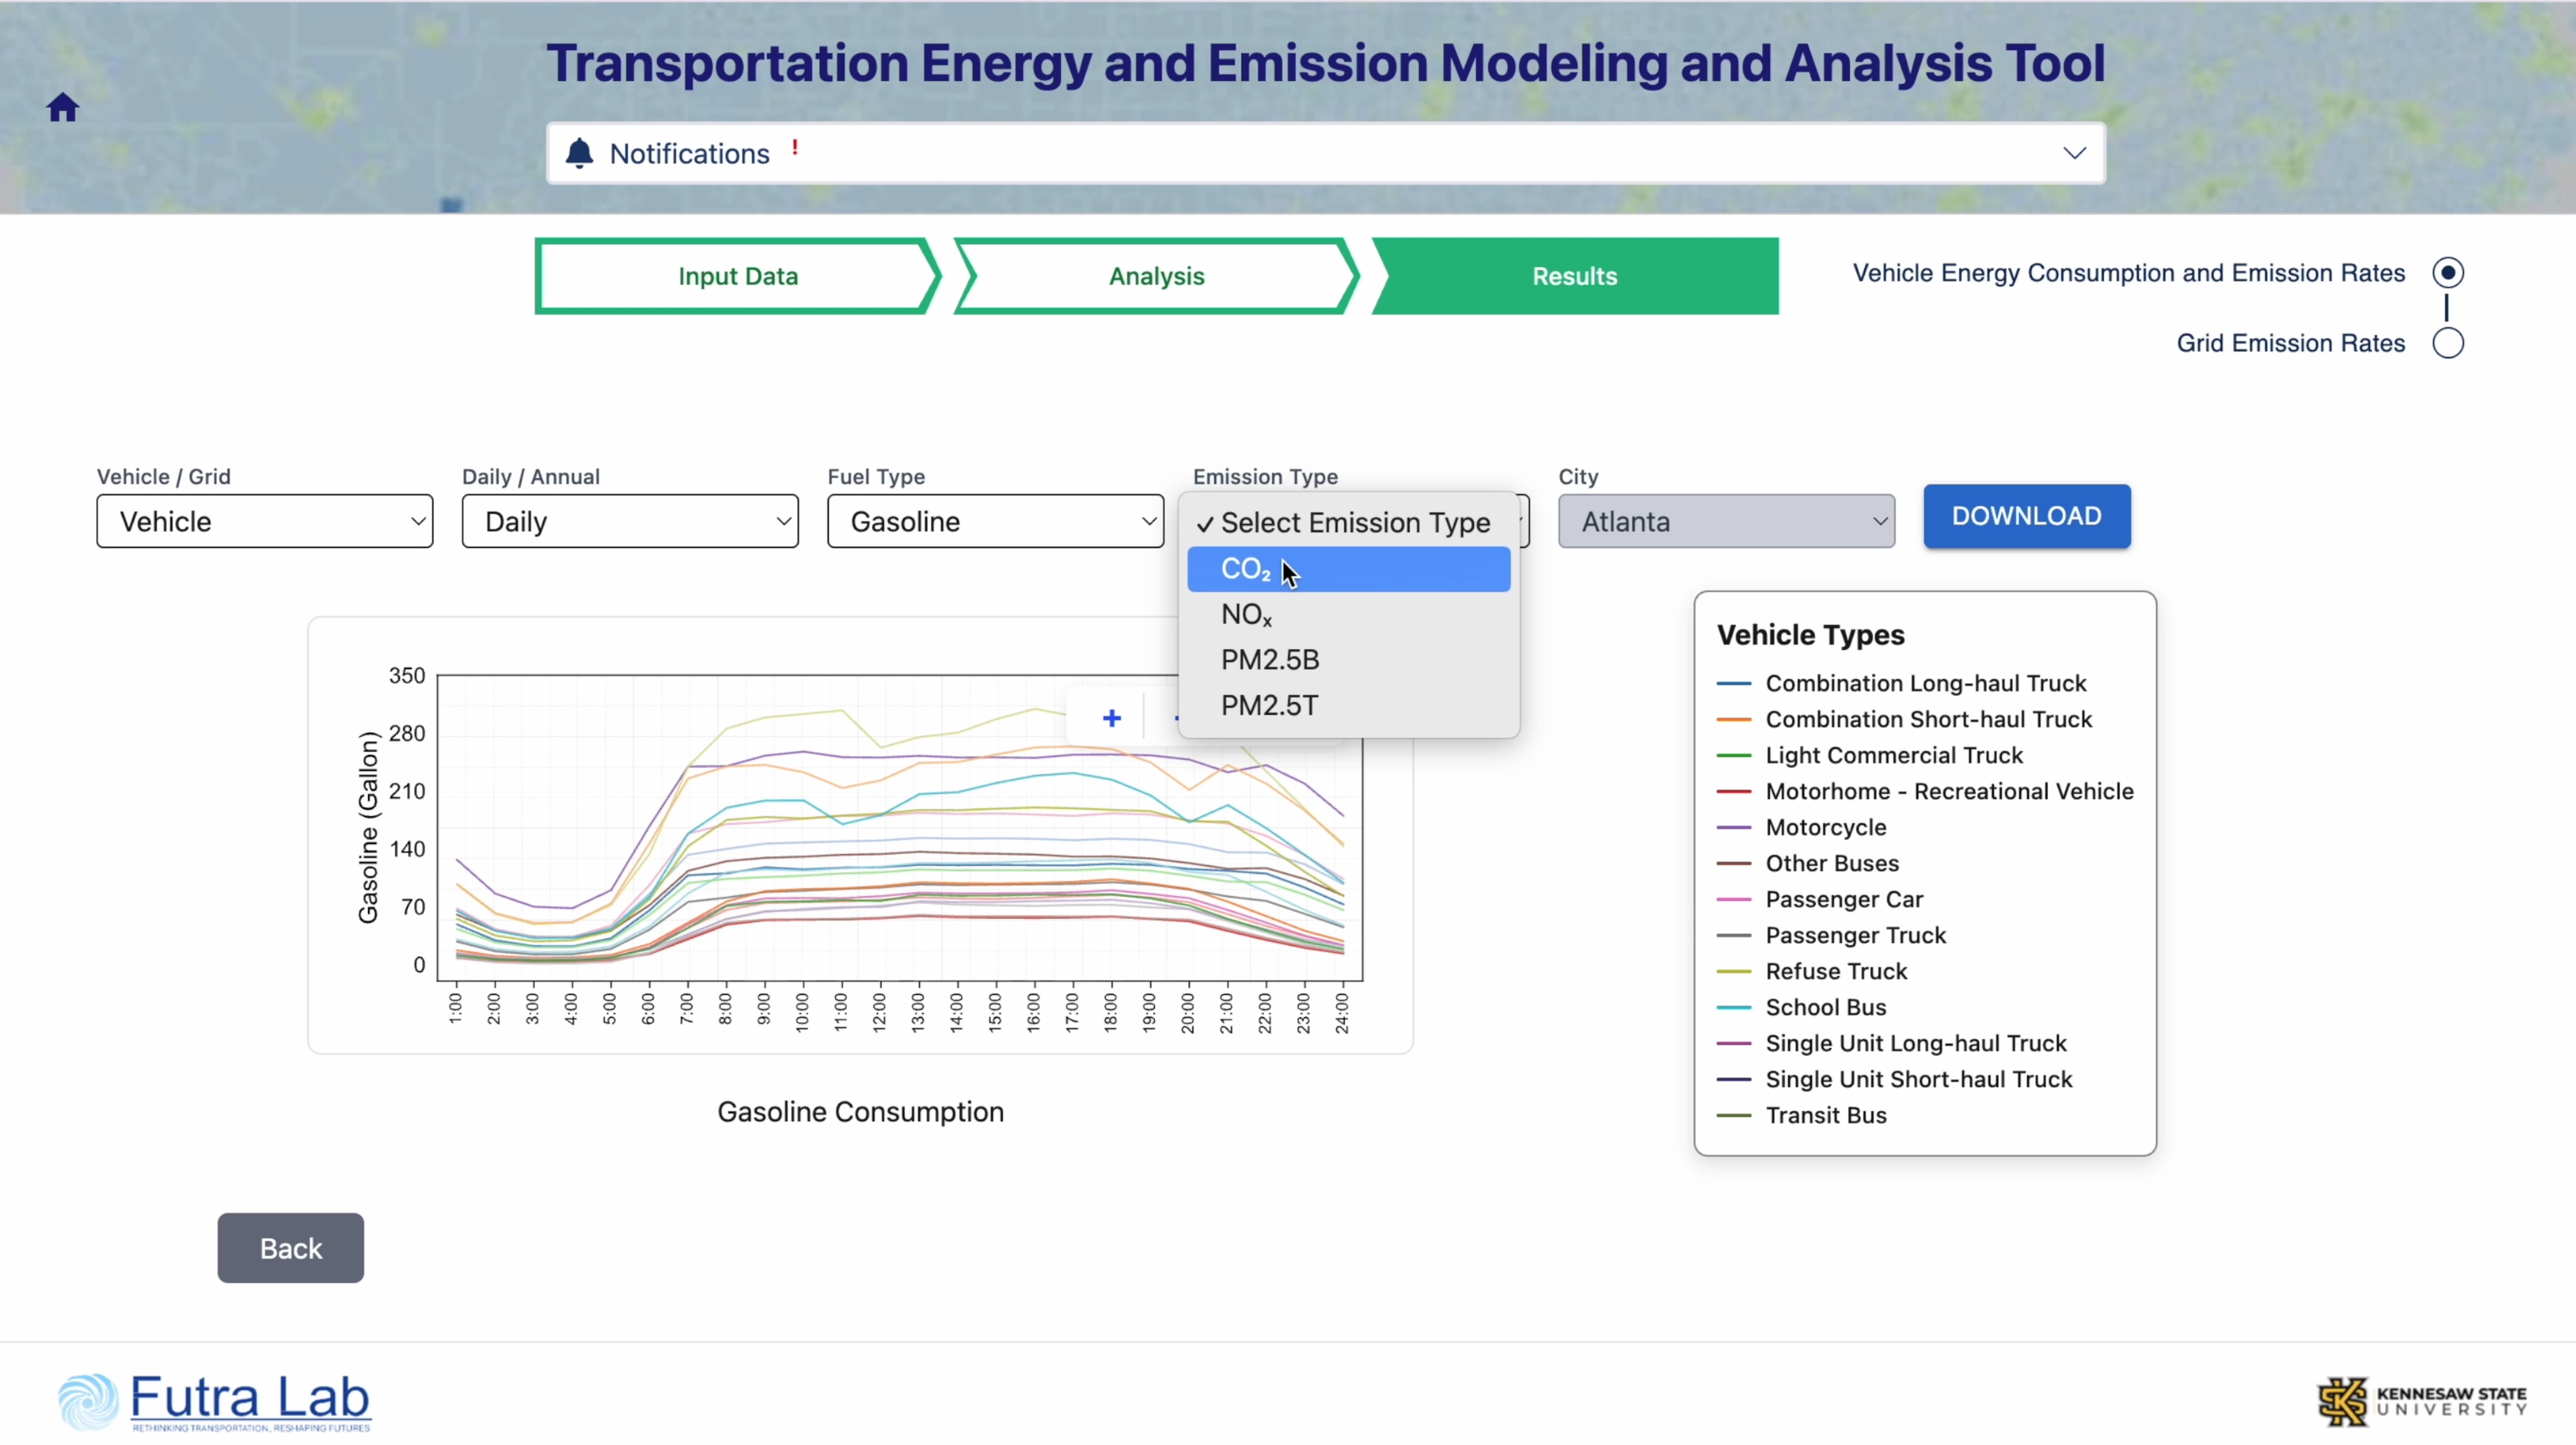
Task: Open the Fuel Type Gasoline dropdown
Action: click(994, 521)
